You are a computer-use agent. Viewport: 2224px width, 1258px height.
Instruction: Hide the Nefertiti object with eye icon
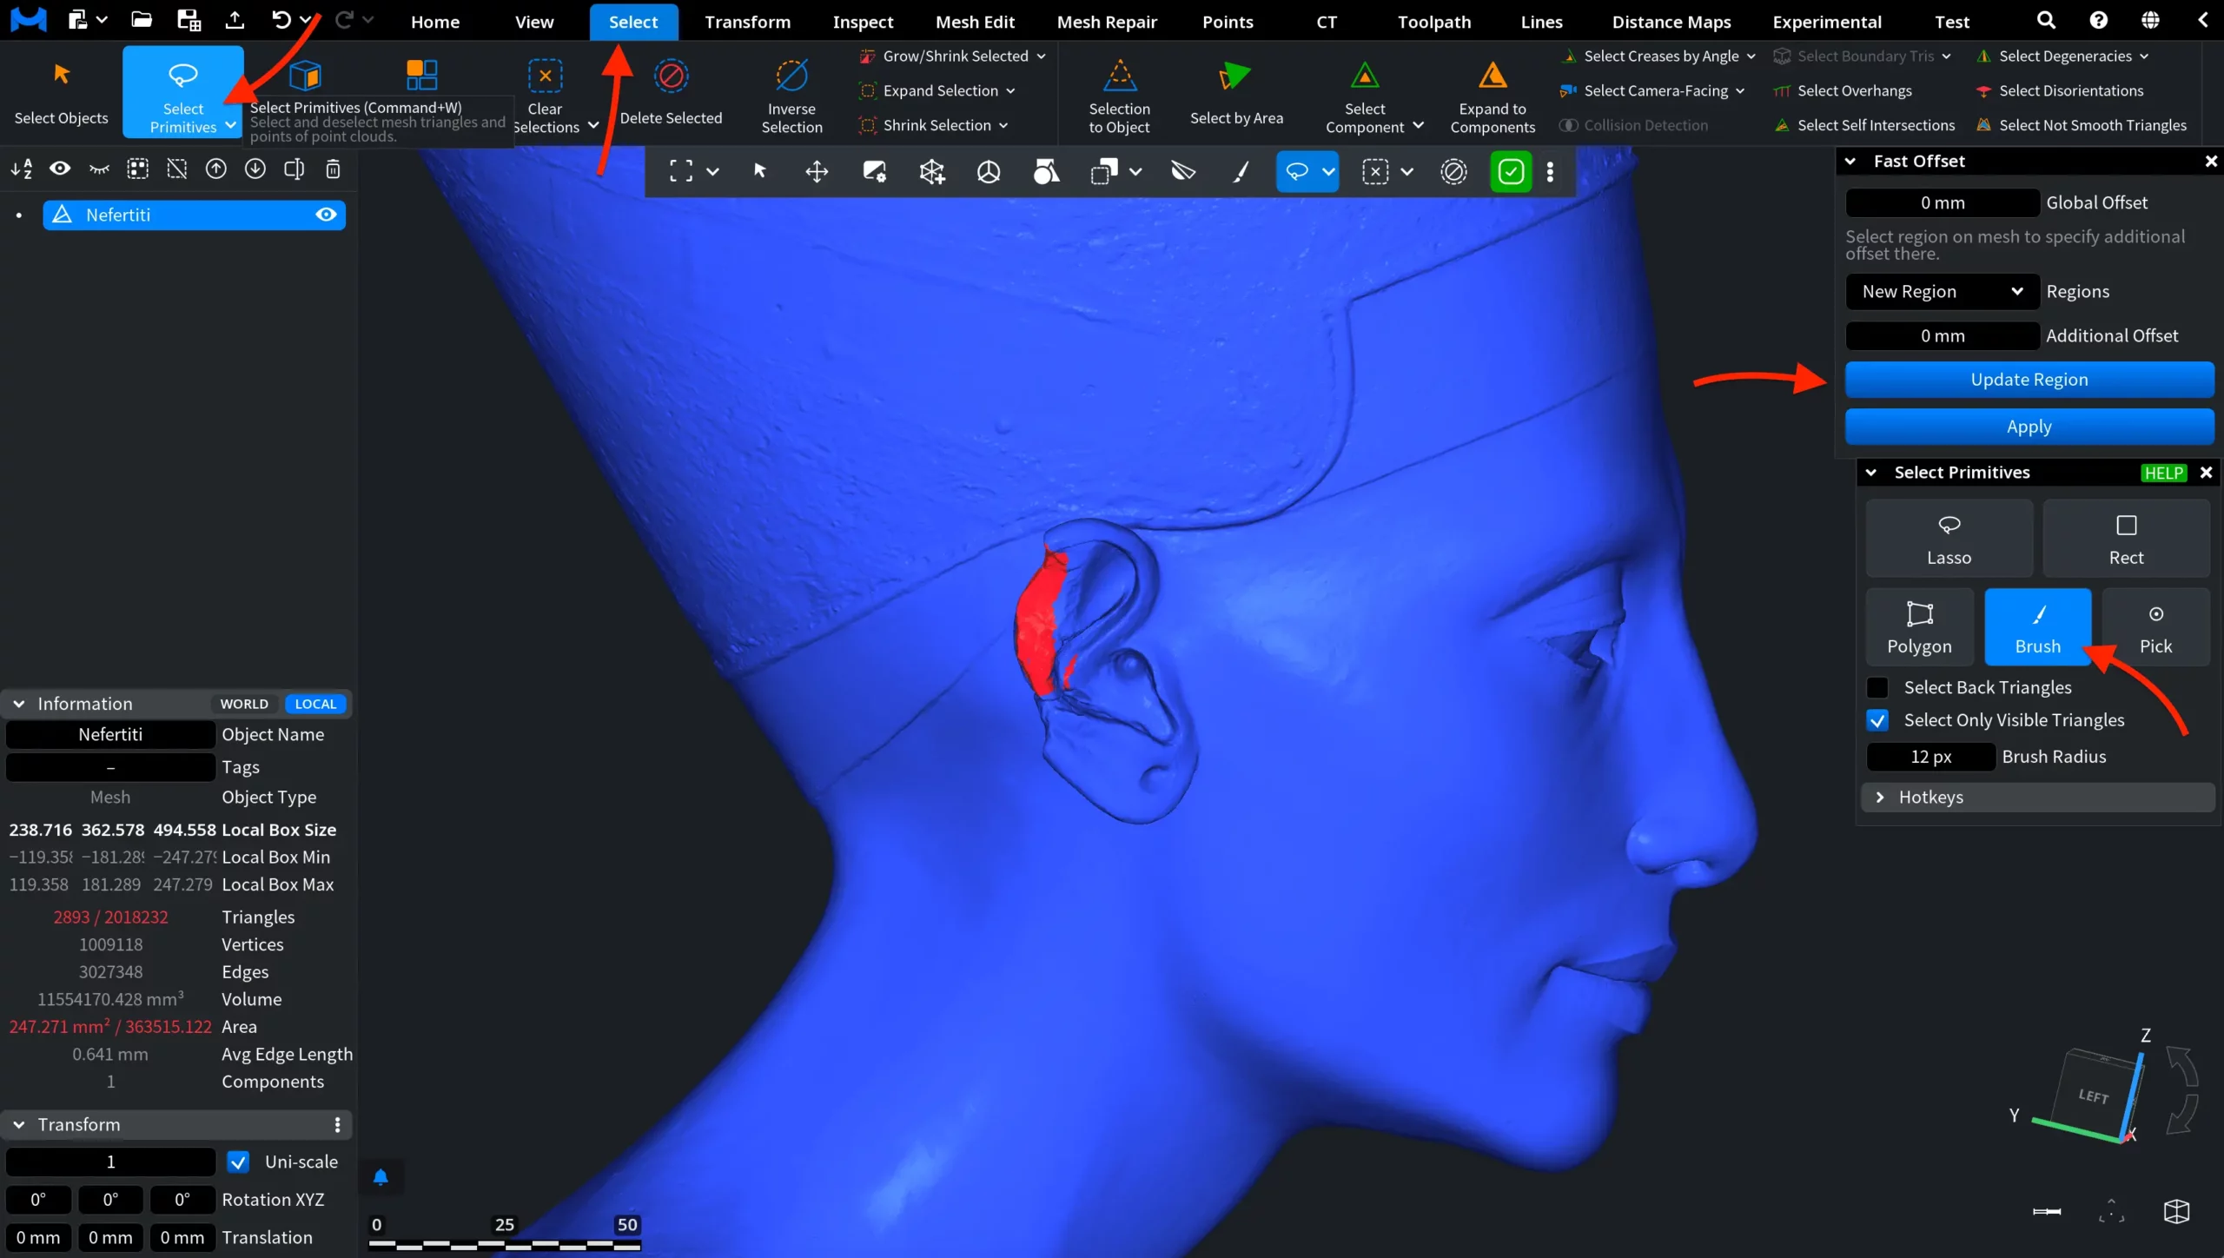click(326, 215)
